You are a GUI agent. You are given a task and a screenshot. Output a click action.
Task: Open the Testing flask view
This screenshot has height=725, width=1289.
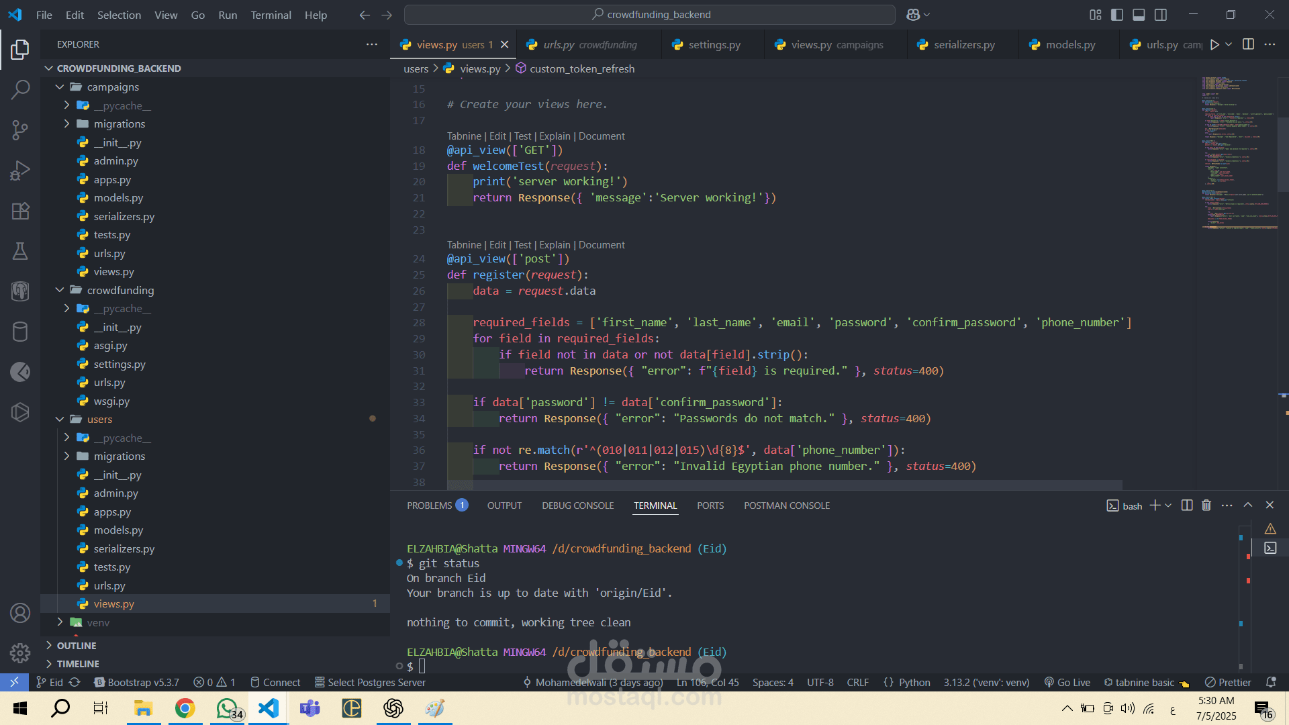pyautogui.click(x=20, y=251)
